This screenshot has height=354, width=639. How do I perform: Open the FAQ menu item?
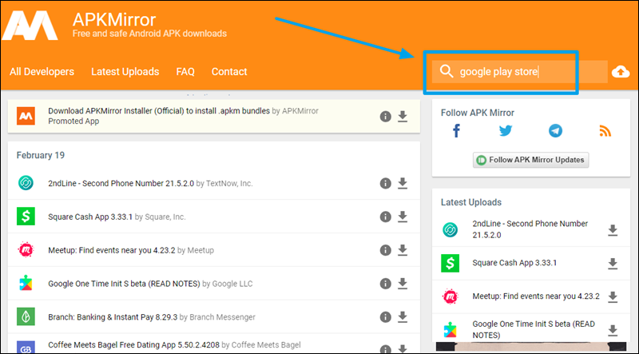pos(185,72)
